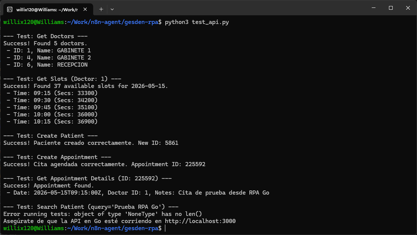Image resolution: width=417 pixels, height=235 pixels.
Task: Click the 'ID: 4, Name: GABINETE 2' line
Action: point(49,58)
